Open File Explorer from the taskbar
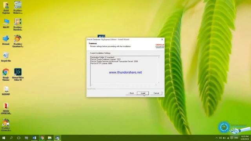Screen dimensions: 251x141 pos(50,138)
